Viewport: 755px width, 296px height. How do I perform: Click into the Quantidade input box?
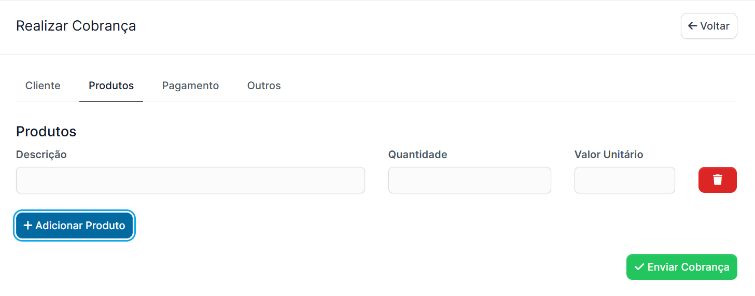pos(469,180)
